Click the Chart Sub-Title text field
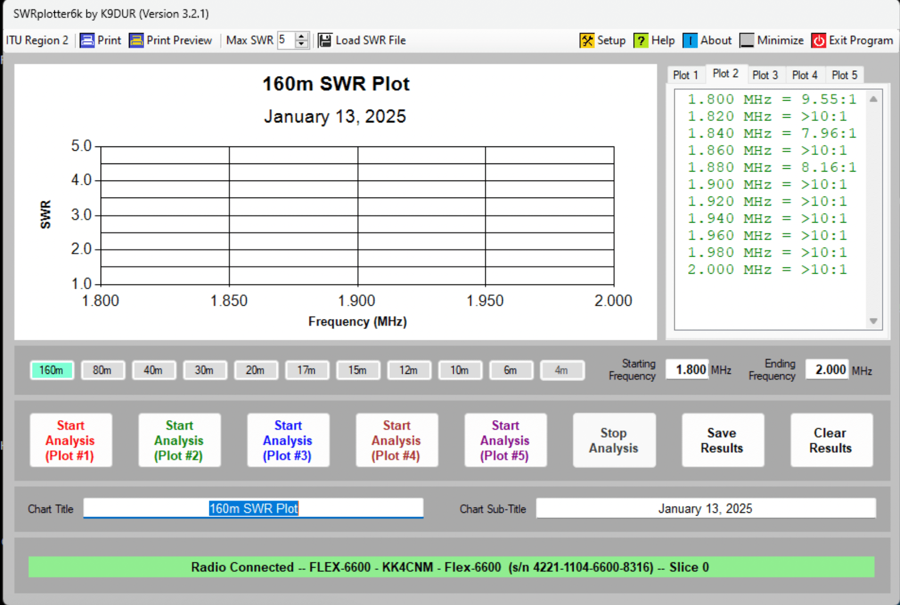The image size is (900, 605). coord(706,508)
